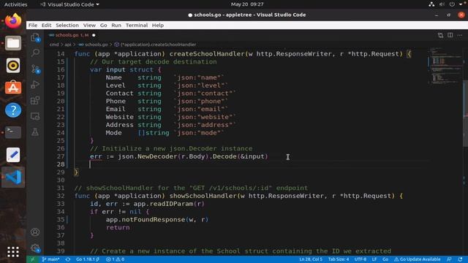
Task: Open the errors and warnings count
Action: [116, 259]
